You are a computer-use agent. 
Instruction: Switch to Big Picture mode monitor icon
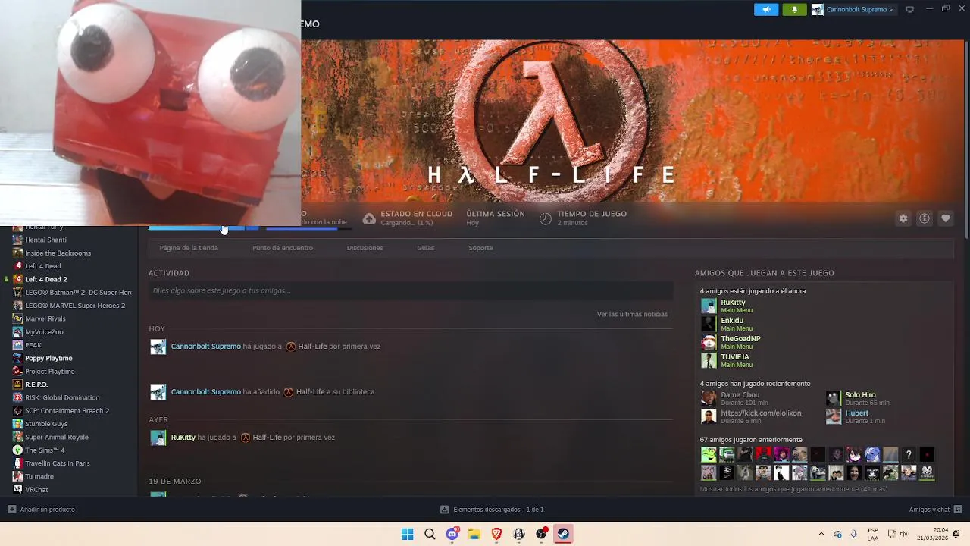click(x=910, y=9)
